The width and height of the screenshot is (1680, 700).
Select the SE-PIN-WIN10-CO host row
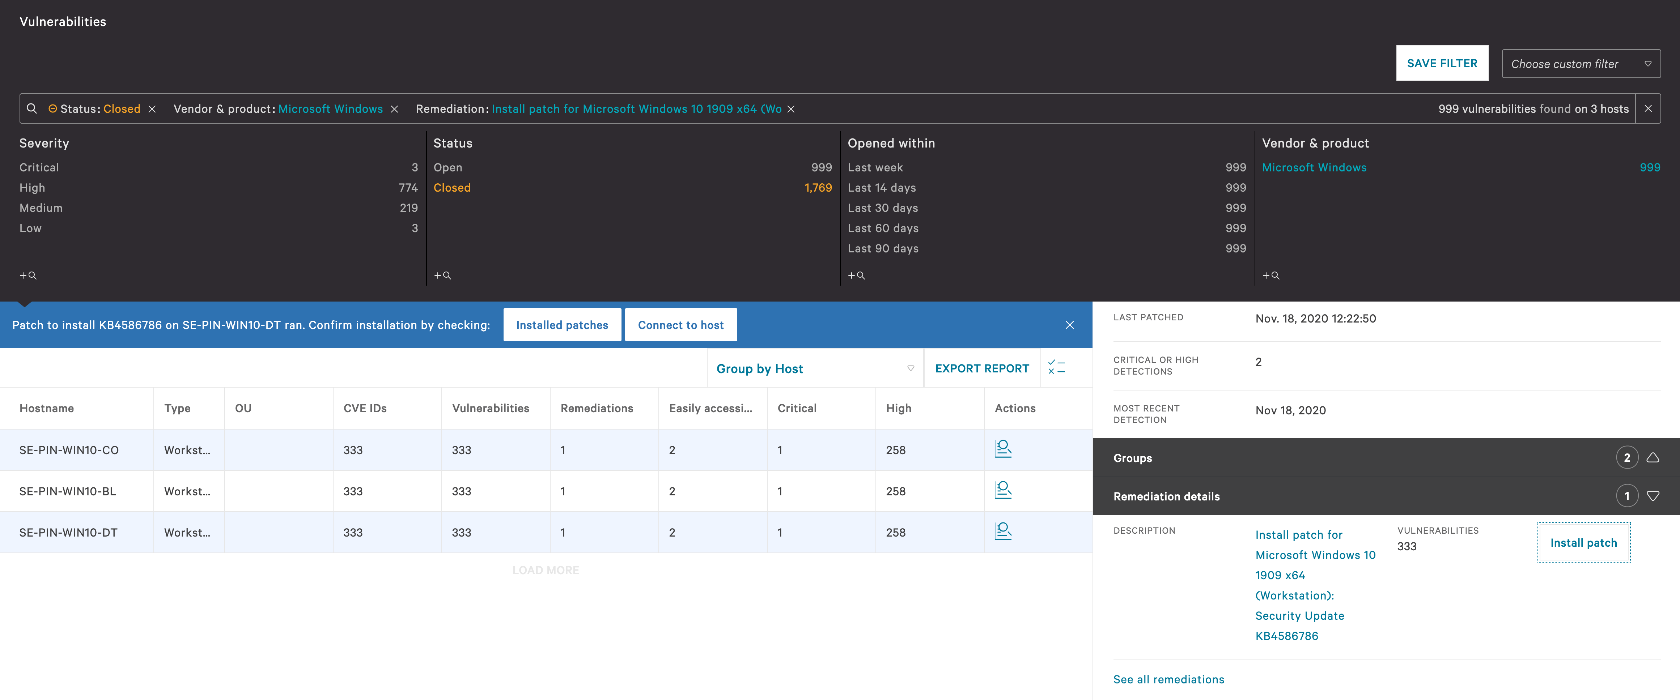click(546, 450)
